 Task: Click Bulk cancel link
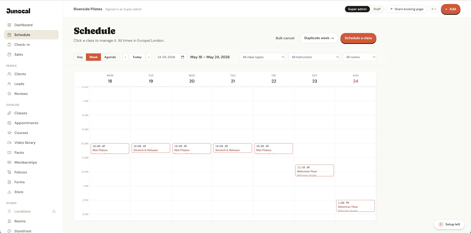(x=285, y=38)
